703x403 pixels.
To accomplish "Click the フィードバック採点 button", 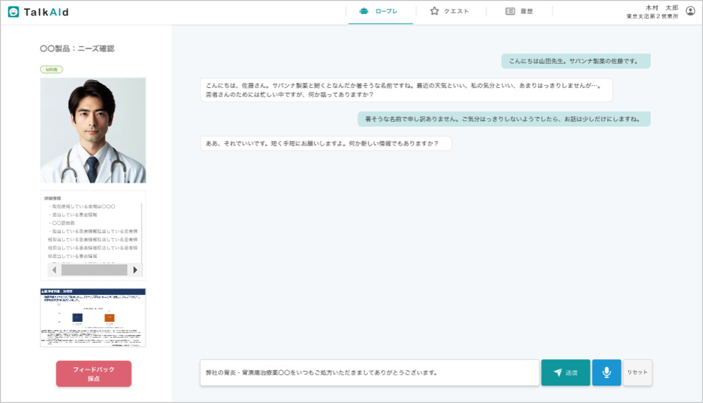I will (x=94, y=374).
